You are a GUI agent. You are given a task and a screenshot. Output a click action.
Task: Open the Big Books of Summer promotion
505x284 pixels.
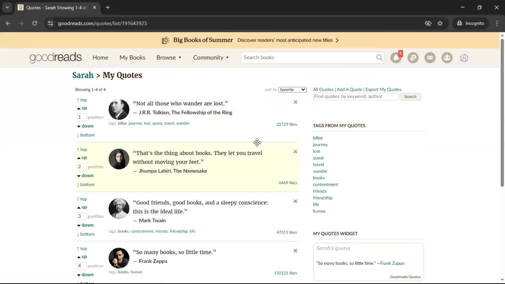tap(250, 40)
